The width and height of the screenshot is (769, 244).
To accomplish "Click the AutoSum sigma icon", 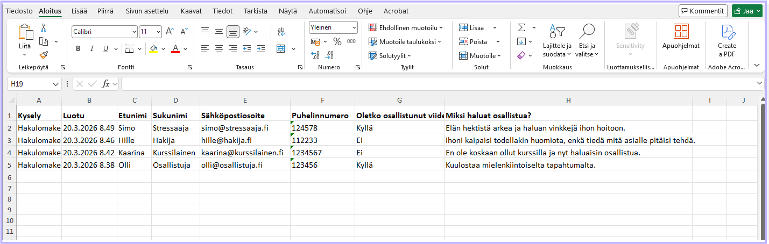I will coord(521,28).
